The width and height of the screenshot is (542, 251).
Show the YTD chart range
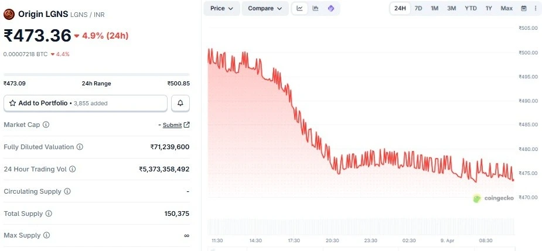click(471, 8)
